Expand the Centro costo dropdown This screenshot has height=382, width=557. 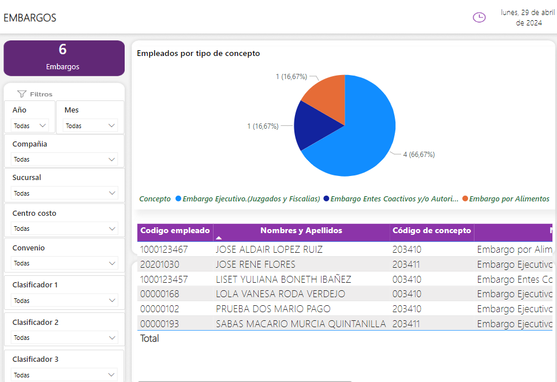click(63, 229)
